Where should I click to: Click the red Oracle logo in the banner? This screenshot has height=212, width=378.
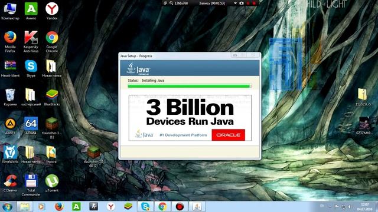point(229,135)
